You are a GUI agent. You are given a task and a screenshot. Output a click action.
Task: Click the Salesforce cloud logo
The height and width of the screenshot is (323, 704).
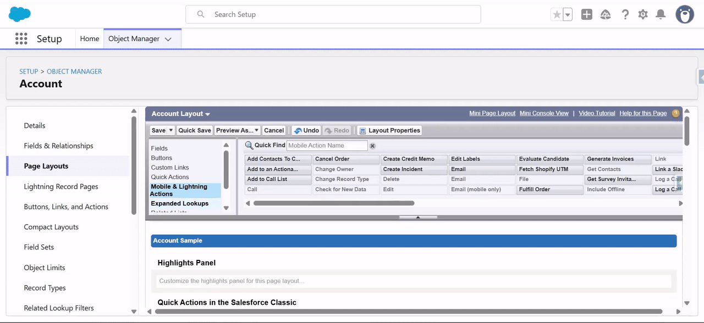tap(20, 14)
